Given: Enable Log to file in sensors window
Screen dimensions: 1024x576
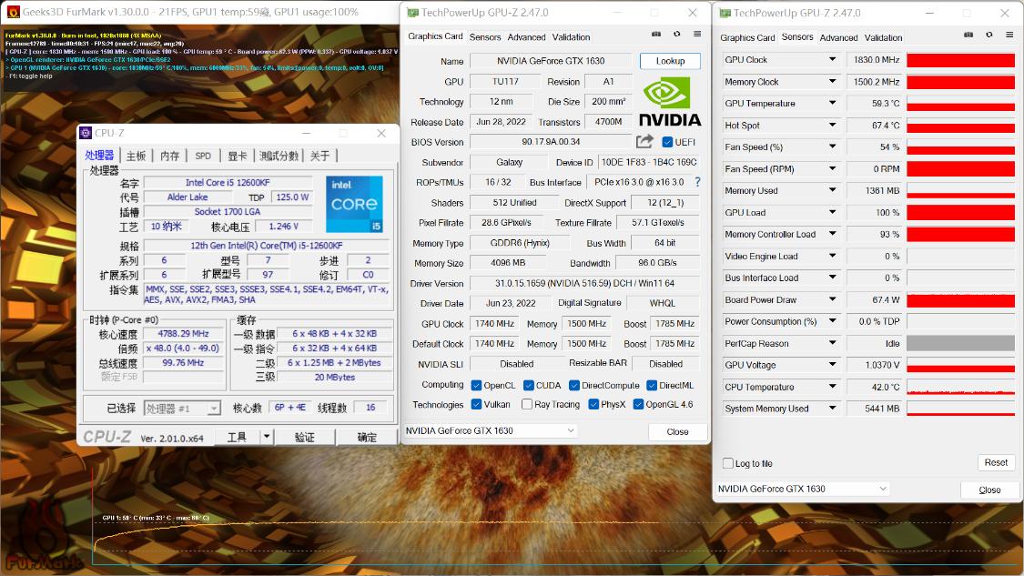Looking at the screenshot, I should (x=726, y=462).
